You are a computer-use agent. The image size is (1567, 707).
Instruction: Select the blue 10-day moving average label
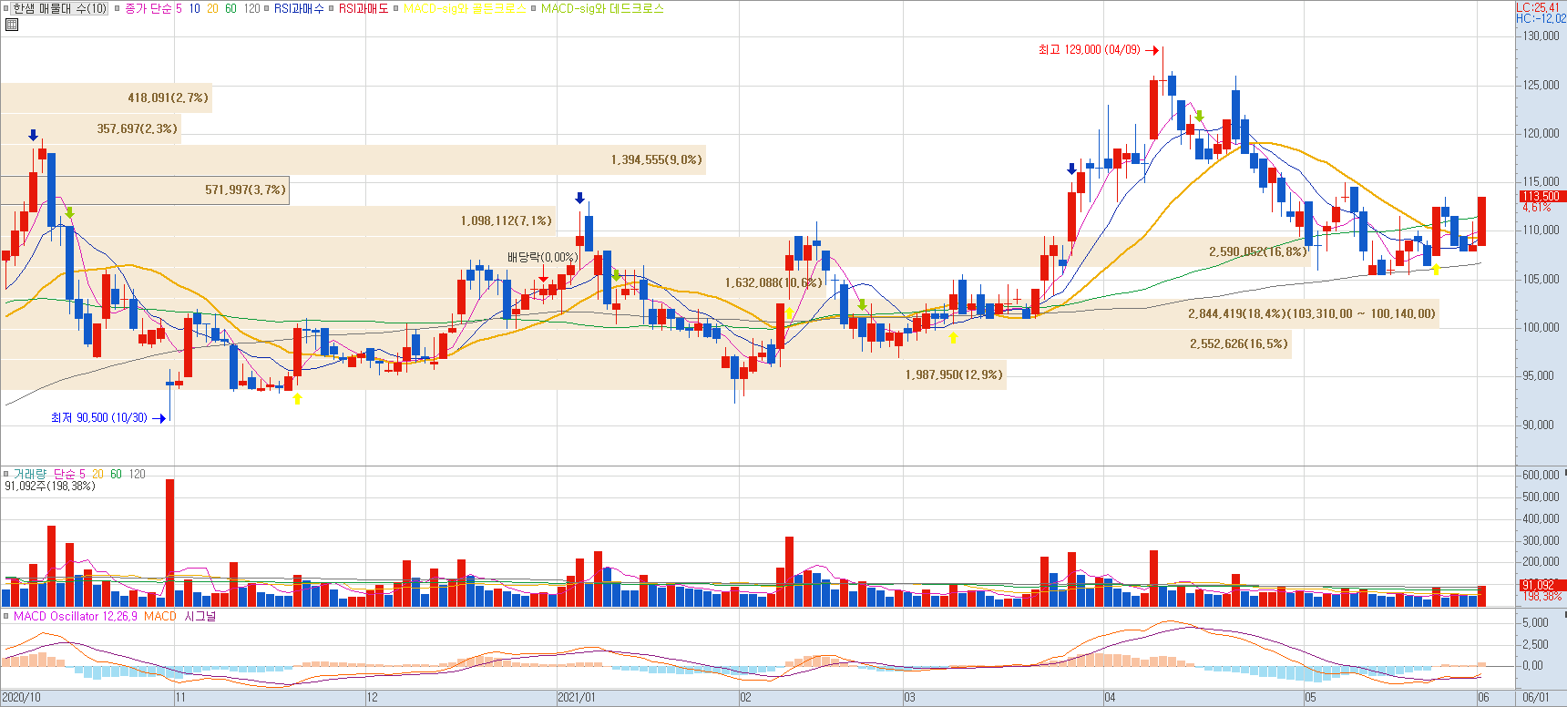pyautogui.click(x=195, y=8)
